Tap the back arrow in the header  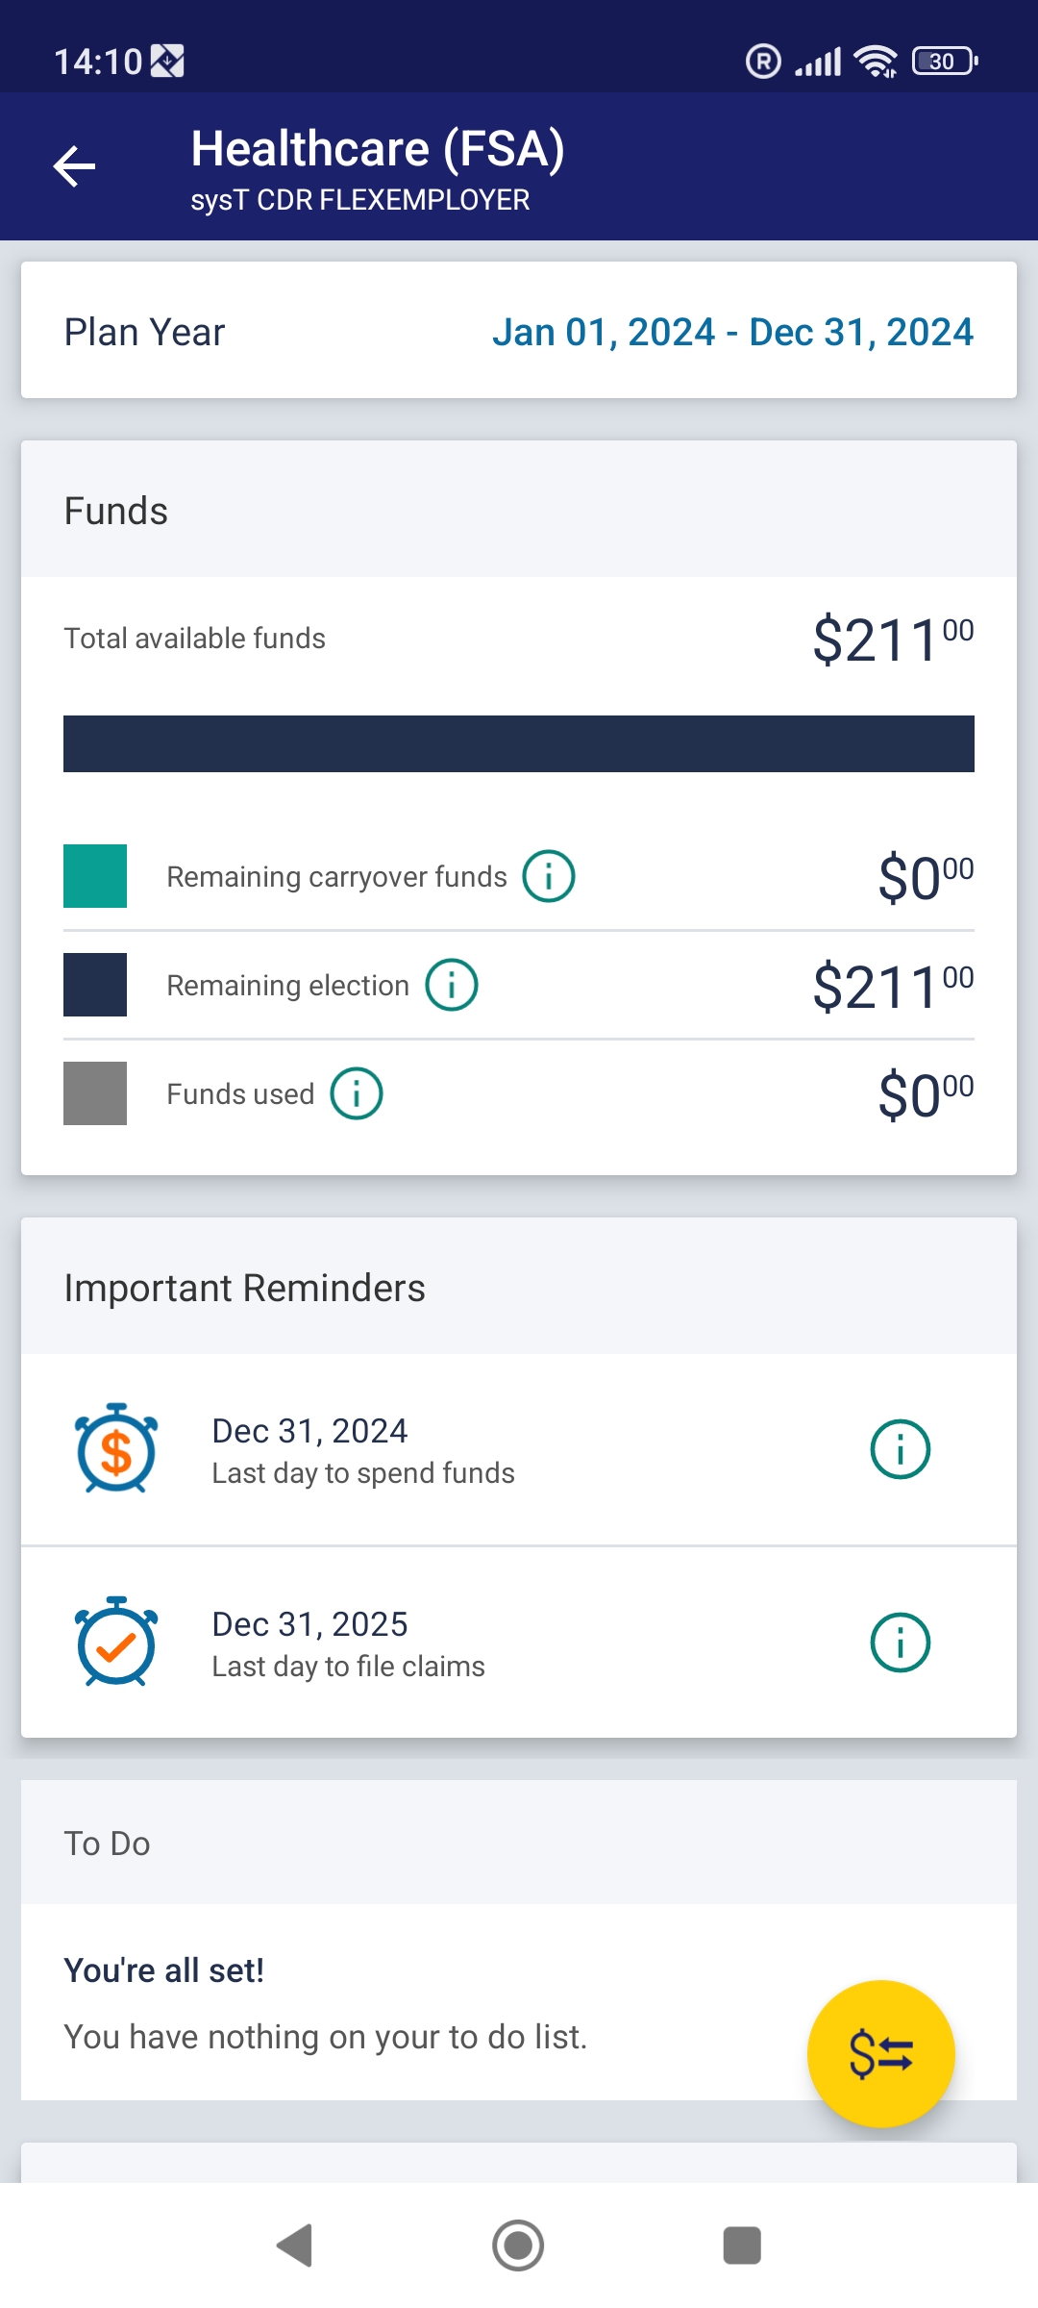tap(74, 166)
